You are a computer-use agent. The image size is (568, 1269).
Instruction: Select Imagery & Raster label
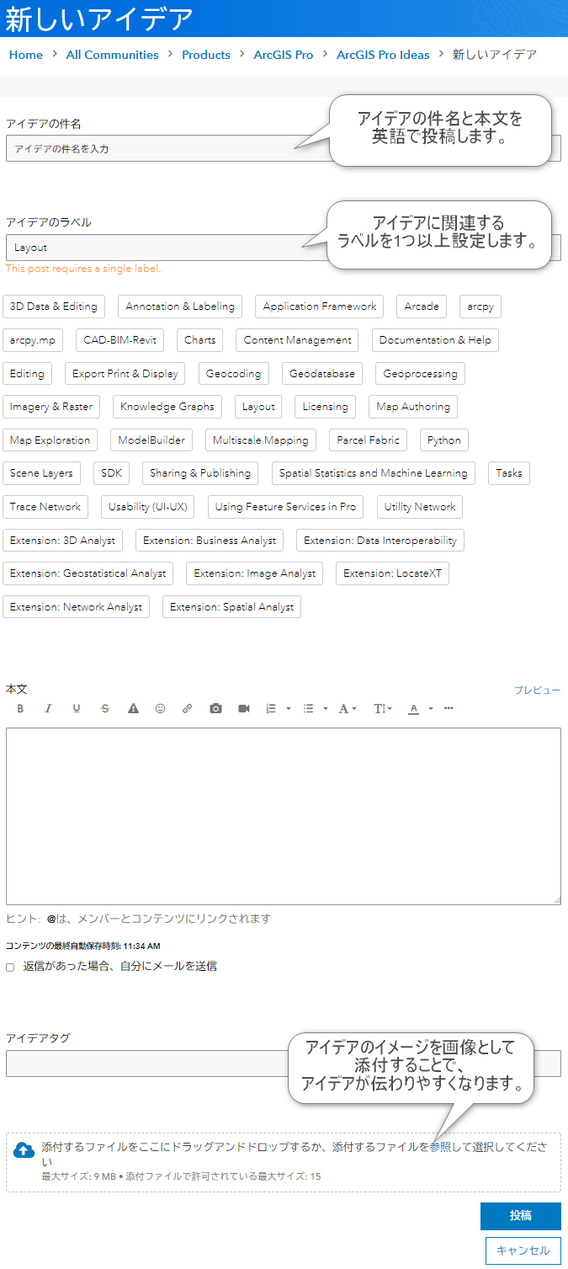pos(51,407)
